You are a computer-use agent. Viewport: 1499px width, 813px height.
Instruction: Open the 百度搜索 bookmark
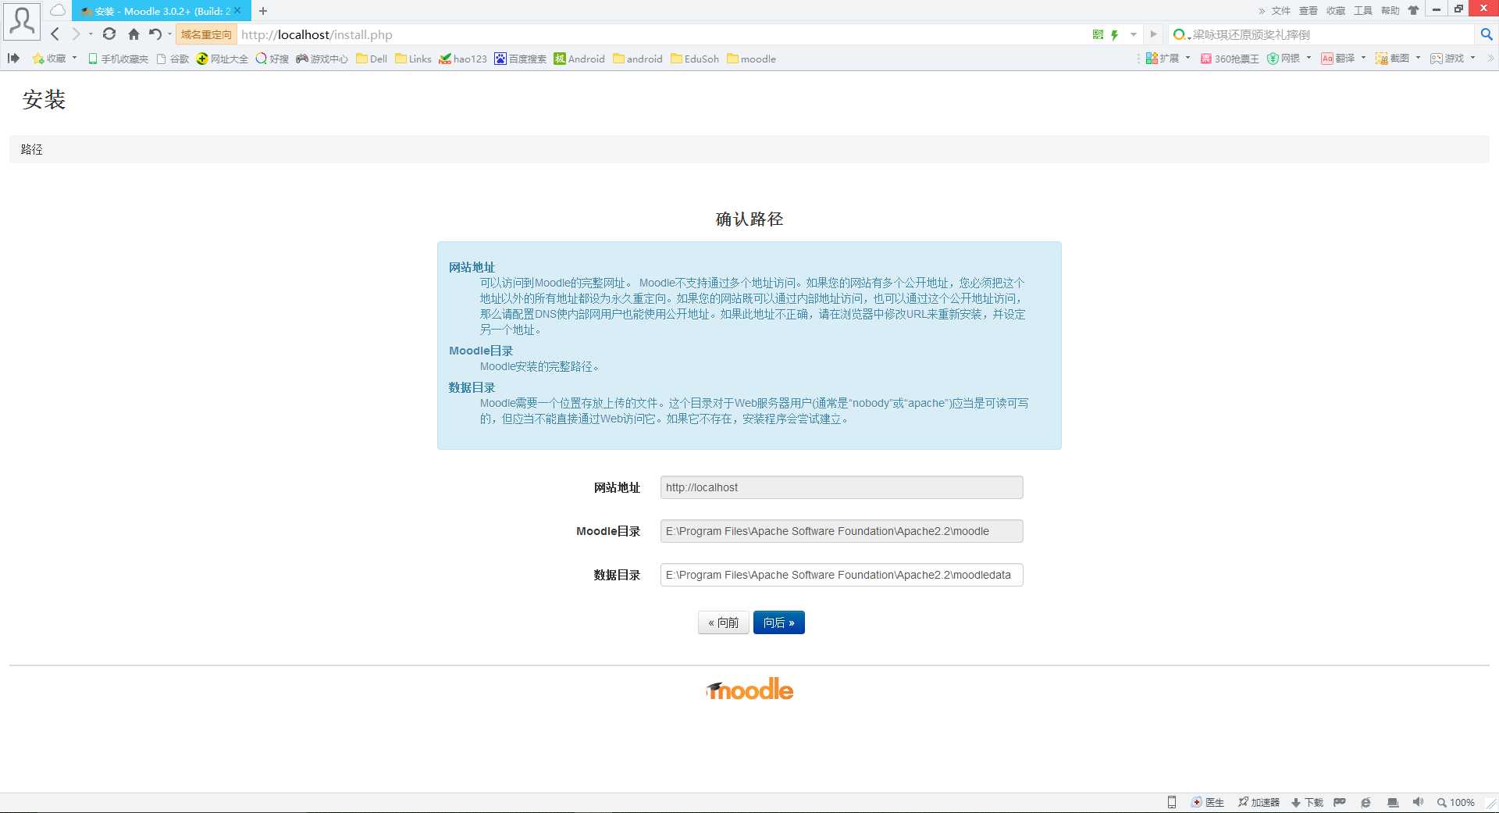tap(520, 59)
